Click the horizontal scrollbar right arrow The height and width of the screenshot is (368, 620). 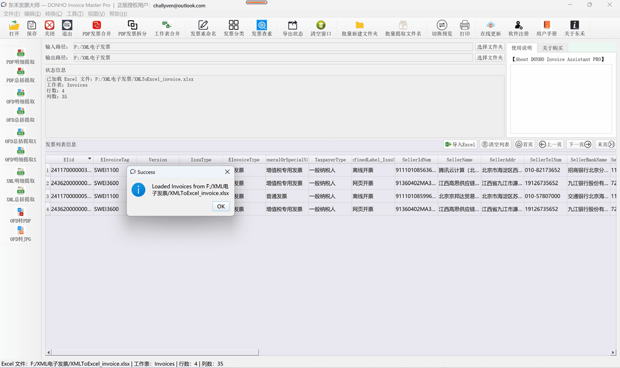tap(613, 353)
